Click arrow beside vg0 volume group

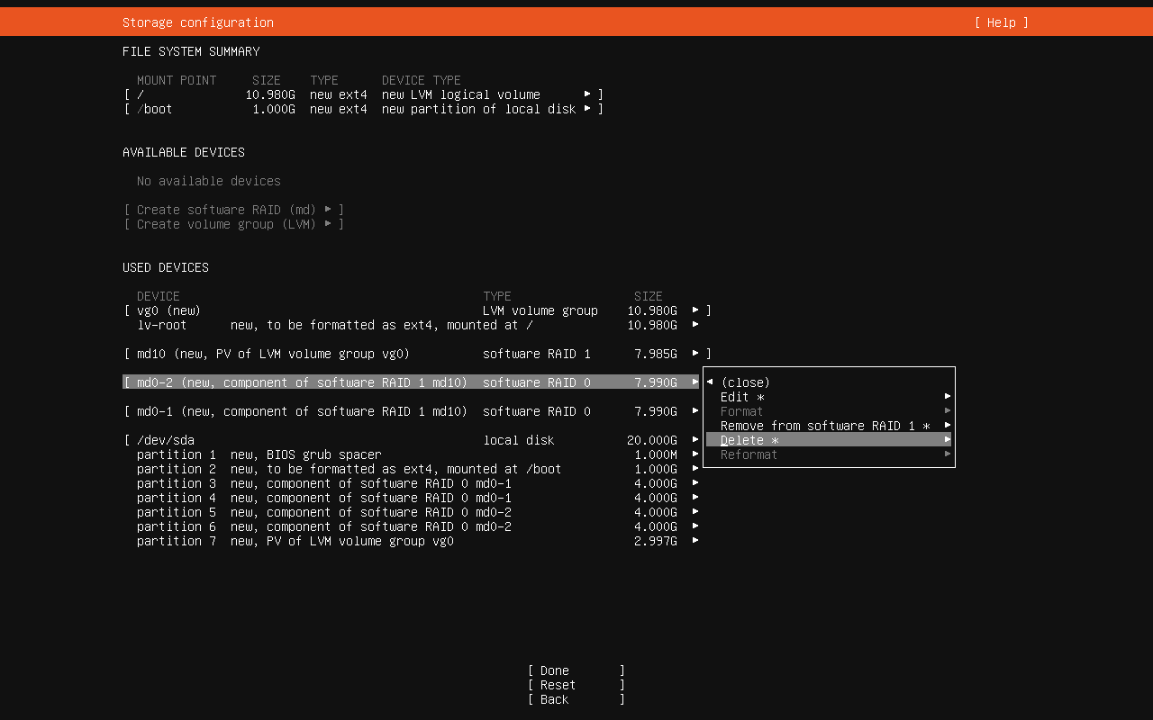pyautogui.click(x=695, y=310)
